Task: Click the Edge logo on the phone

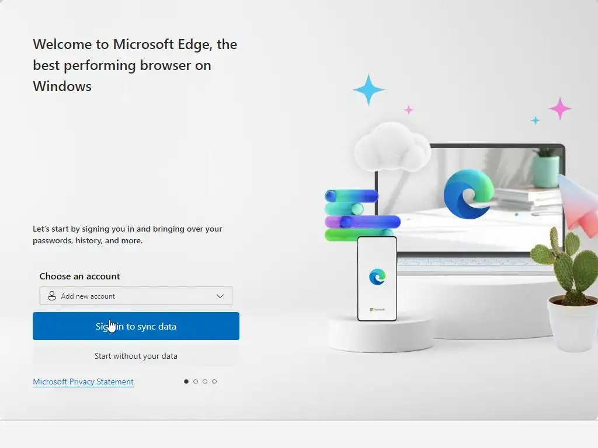Action: 377,277
